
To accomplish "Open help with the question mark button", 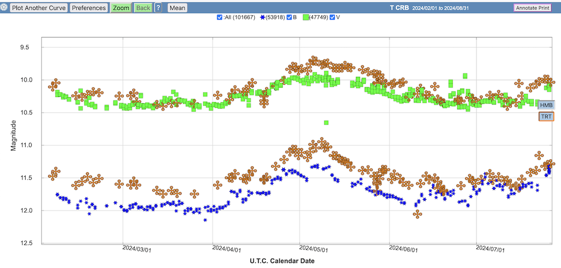I will (158, 8).
